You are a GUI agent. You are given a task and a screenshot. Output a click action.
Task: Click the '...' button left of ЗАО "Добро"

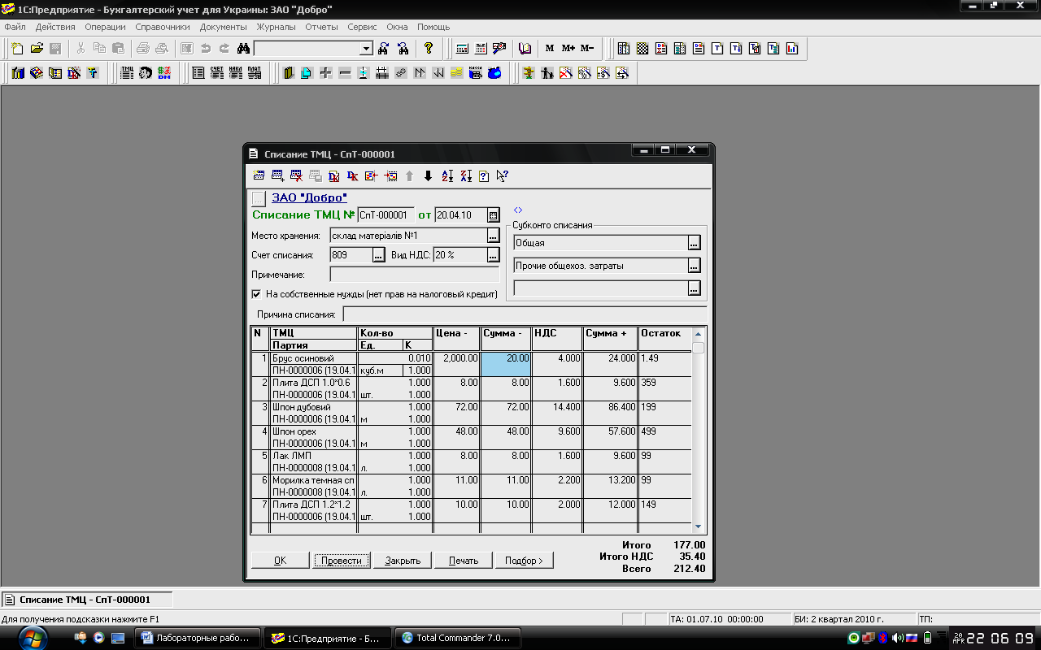[x=259, y=198]
